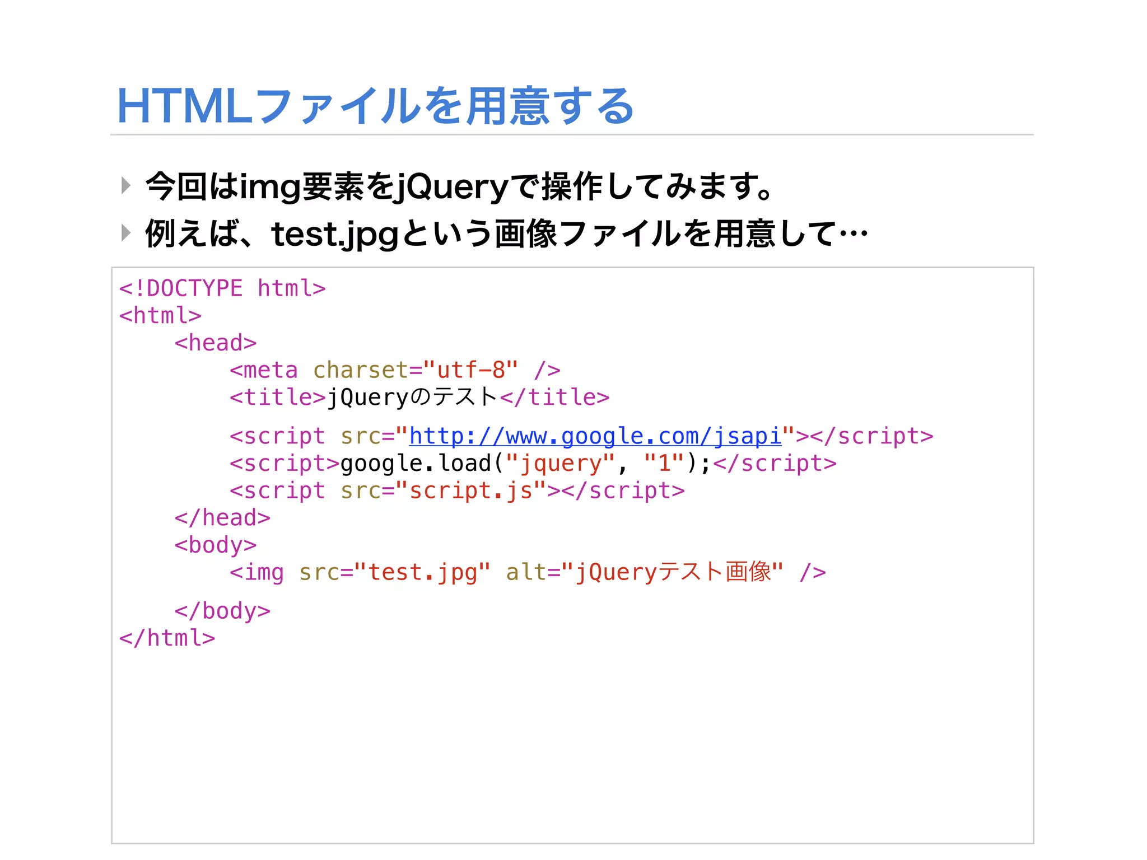Click the script src="script.js" line
The height and width of the screenshot is (860, 1147).
pos(457,491)
